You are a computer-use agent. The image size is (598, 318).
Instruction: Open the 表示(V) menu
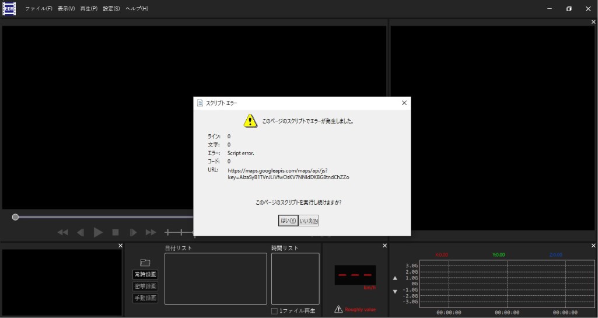click(66, 8)
